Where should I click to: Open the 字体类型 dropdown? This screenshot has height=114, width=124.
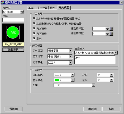point(60,51)
